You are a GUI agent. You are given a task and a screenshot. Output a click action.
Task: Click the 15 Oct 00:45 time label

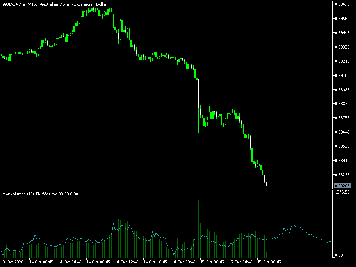pos(212,262)
